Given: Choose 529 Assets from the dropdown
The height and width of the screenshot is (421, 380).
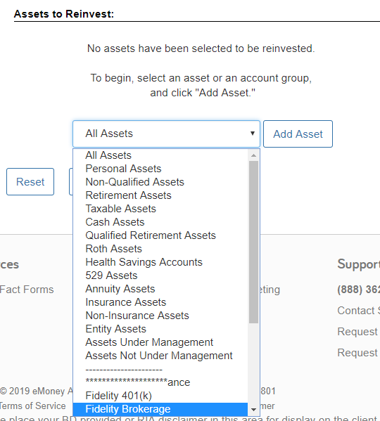Looking at the screenshot, I should [160, 276].
